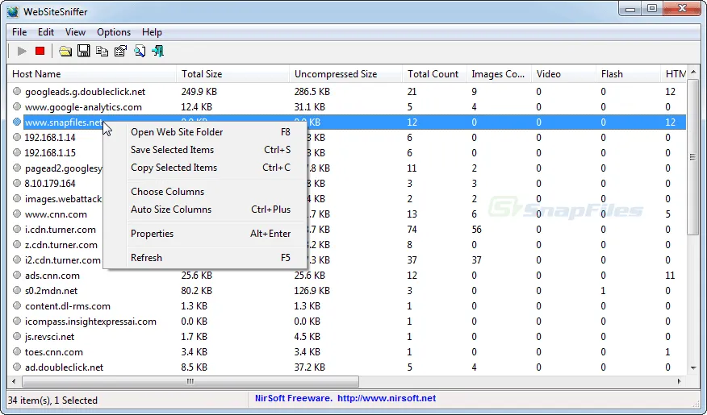Image resolution: width=707 pixels, height=415 pixels.
Task: Click the status icon beside i.cdn.turner.com
Action: (x=17, y=229)
